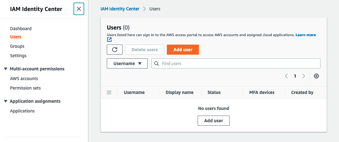This screenshot has height=142, width=339.
Task: Click the IAM Identity Center sidebar title
Action: [x=36, y=9]
